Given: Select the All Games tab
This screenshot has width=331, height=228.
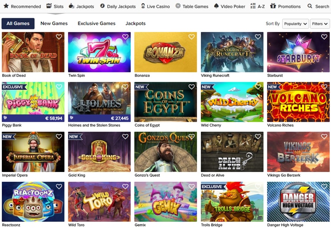Looking at the screenshot, I should [x=18, y=24].
